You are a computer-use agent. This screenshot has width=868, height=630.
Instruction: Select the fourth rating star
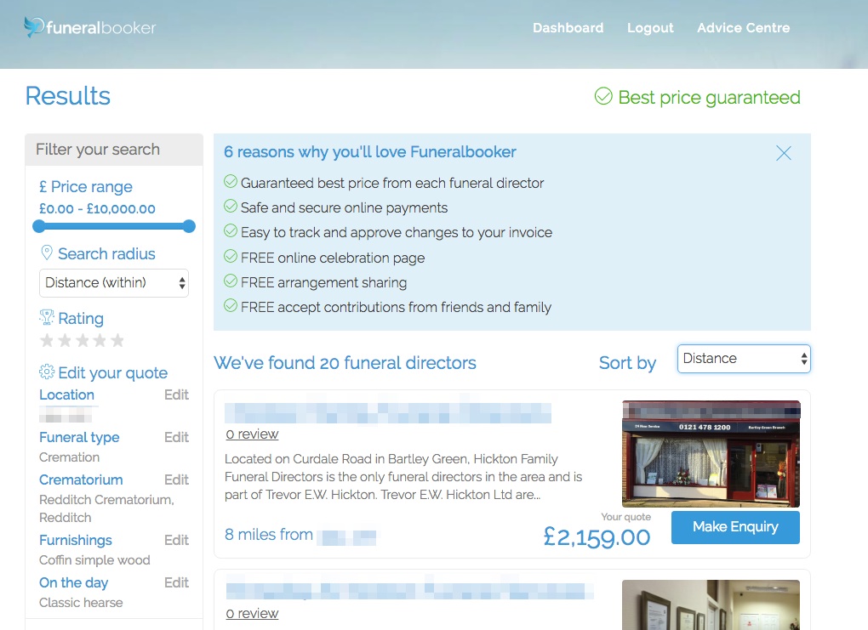[x=100, y=340]
